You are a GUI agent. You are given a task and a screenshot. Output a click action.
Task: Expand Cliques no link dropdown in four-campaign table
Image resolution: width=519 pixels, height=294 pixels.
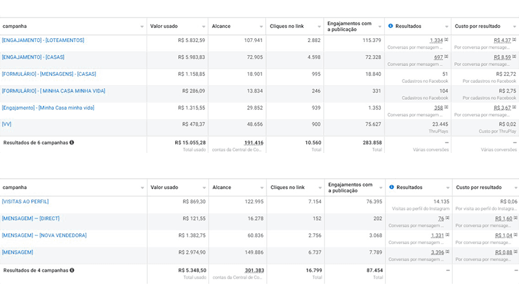click(319, 188)
